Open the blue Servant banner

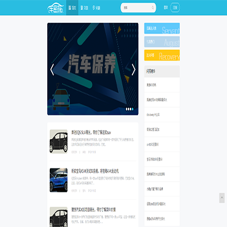[x=162, y=28]
